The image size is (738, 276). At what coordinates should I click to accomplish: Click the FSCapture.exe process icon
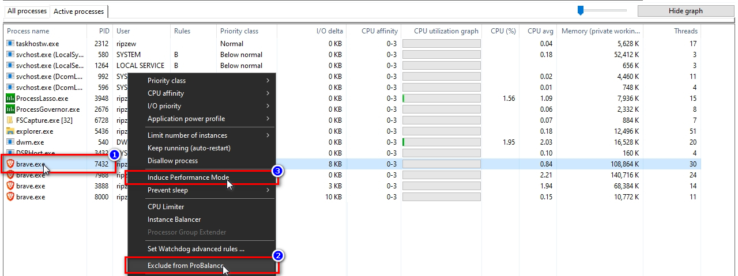pyautogui.click(x=10, y=120)
